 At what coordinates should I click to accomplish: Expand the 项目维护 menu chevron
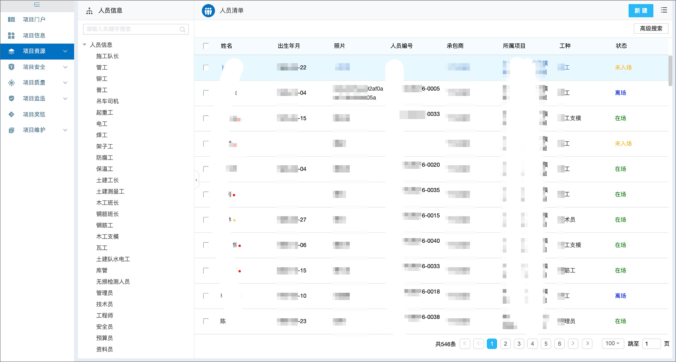coord(65,130)
